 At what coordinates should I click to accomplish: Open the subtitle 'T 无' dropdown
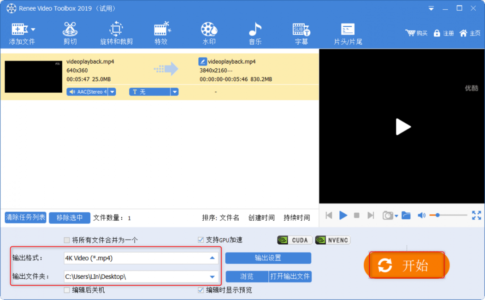coord(175,92)
